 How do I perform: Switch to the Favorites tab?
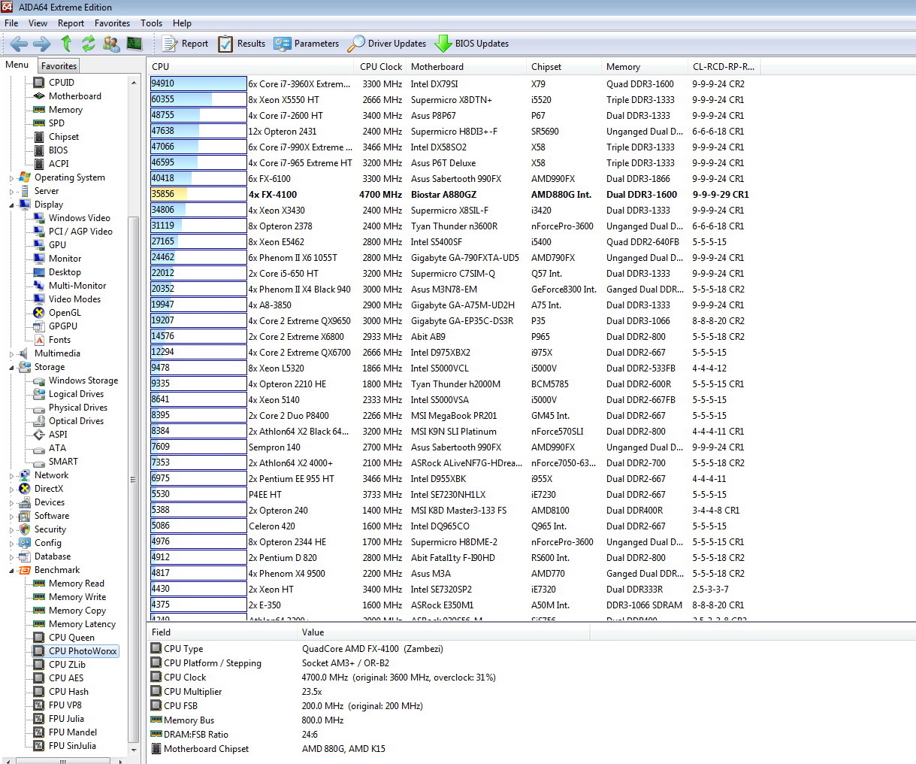click(x=59, y=66)
